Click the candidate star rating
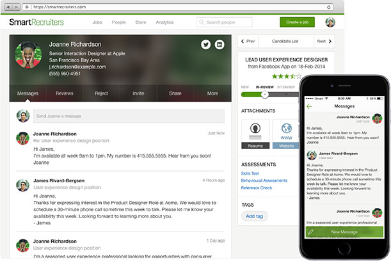Screen dimensions: 391x261 coord(287,76)
